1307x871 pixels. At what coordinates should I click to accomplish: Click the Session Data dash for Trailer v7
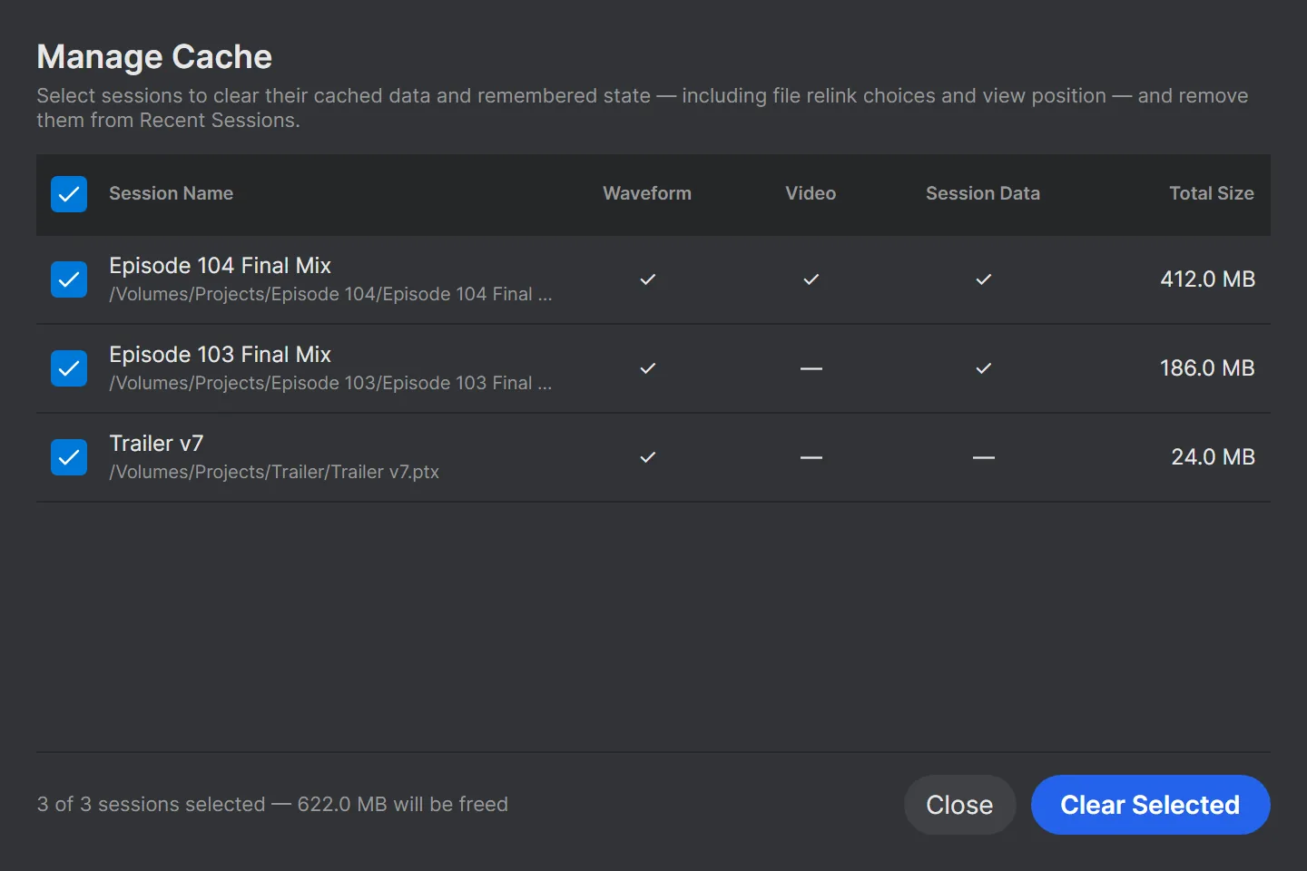pyautogui.click(x=983, y=457)
